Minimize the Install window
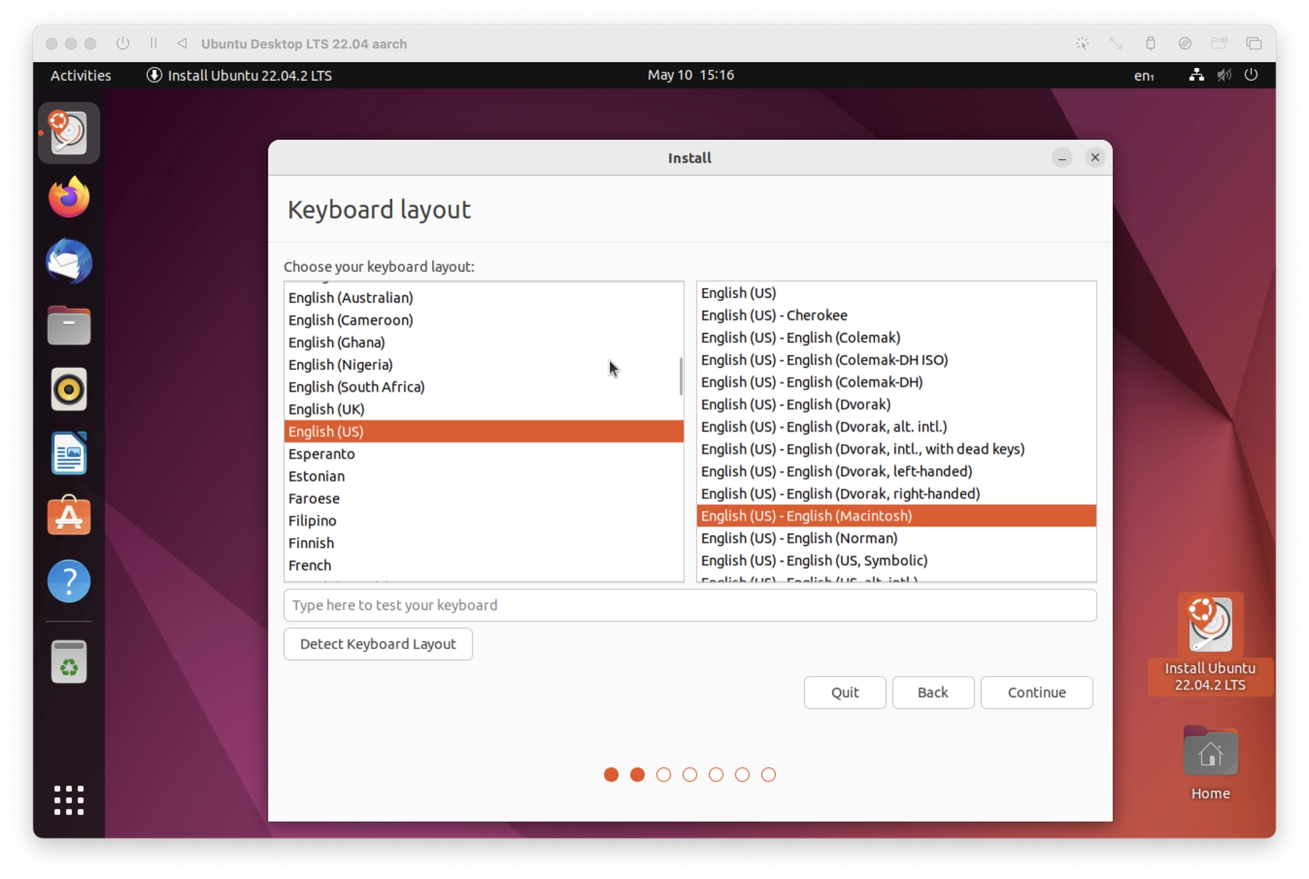Screen dimensions: 1309x879 (x=1062, y=158)
